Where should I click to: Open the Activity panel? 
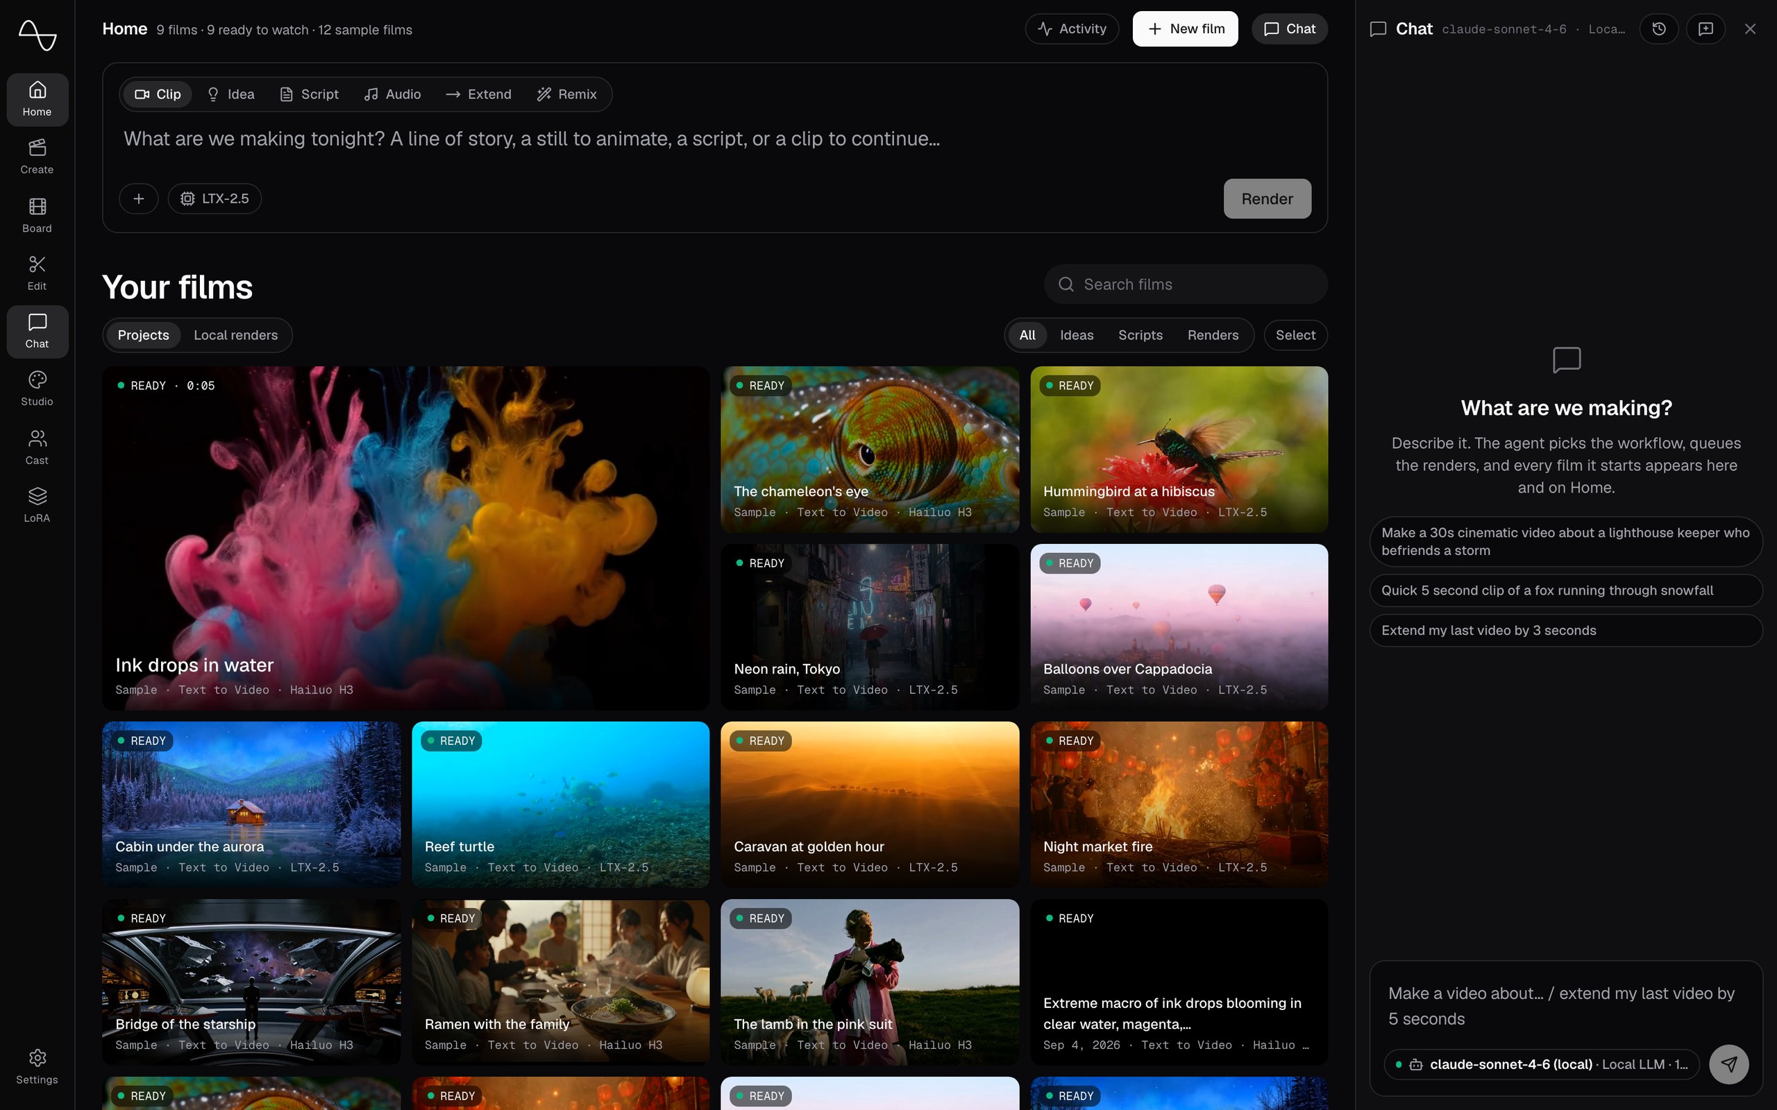[x=1071, y=28]
